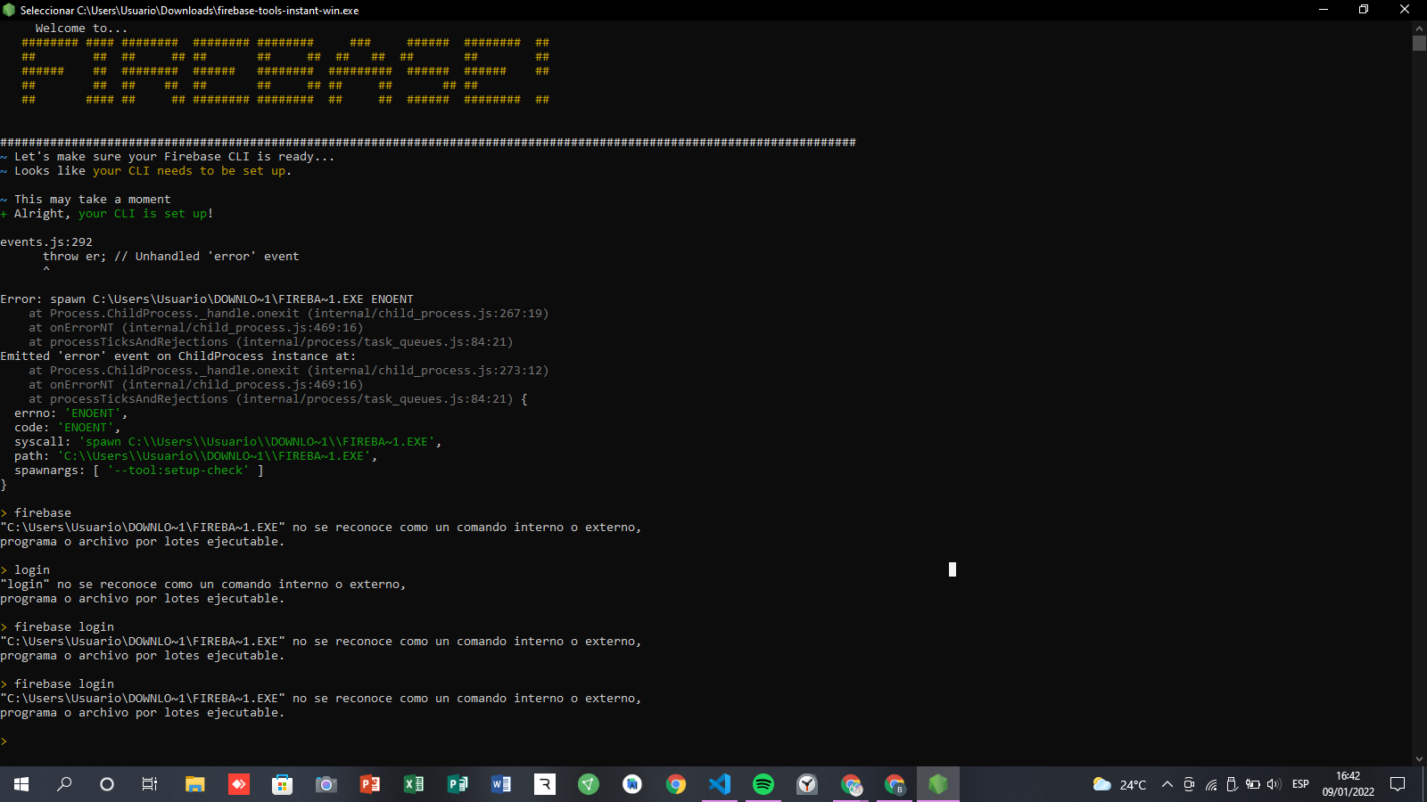1427x802 pixels.
Task: Open Cortana circle icon
Action: pyautogui.click(x=107, y=784)
